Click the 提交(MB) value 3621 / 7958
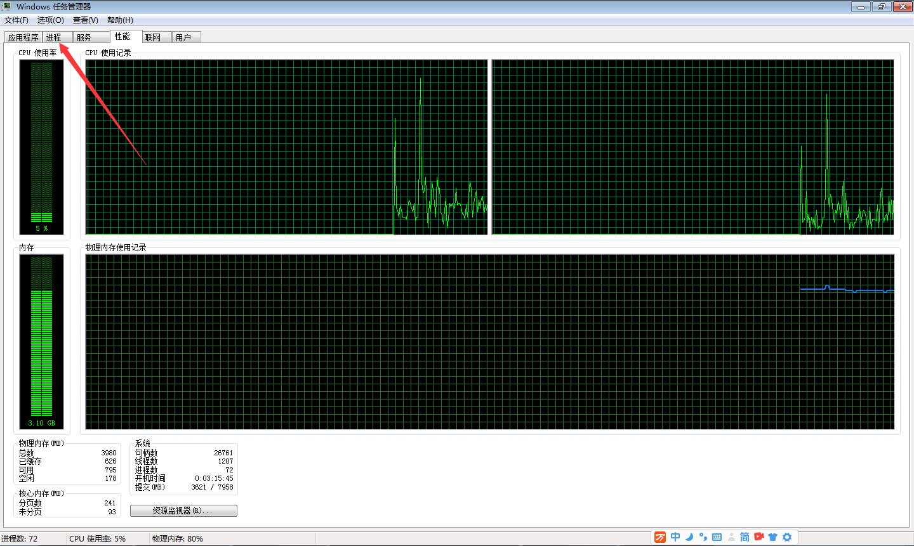 212,487
